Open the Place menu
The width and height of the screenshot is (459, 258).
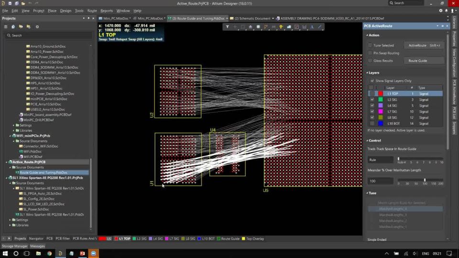coord(52,11)
